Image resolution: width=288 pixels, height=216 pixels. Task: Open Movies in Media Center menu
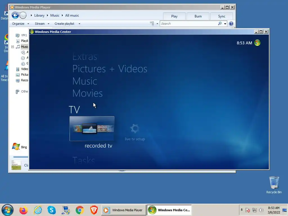(87, 93)
